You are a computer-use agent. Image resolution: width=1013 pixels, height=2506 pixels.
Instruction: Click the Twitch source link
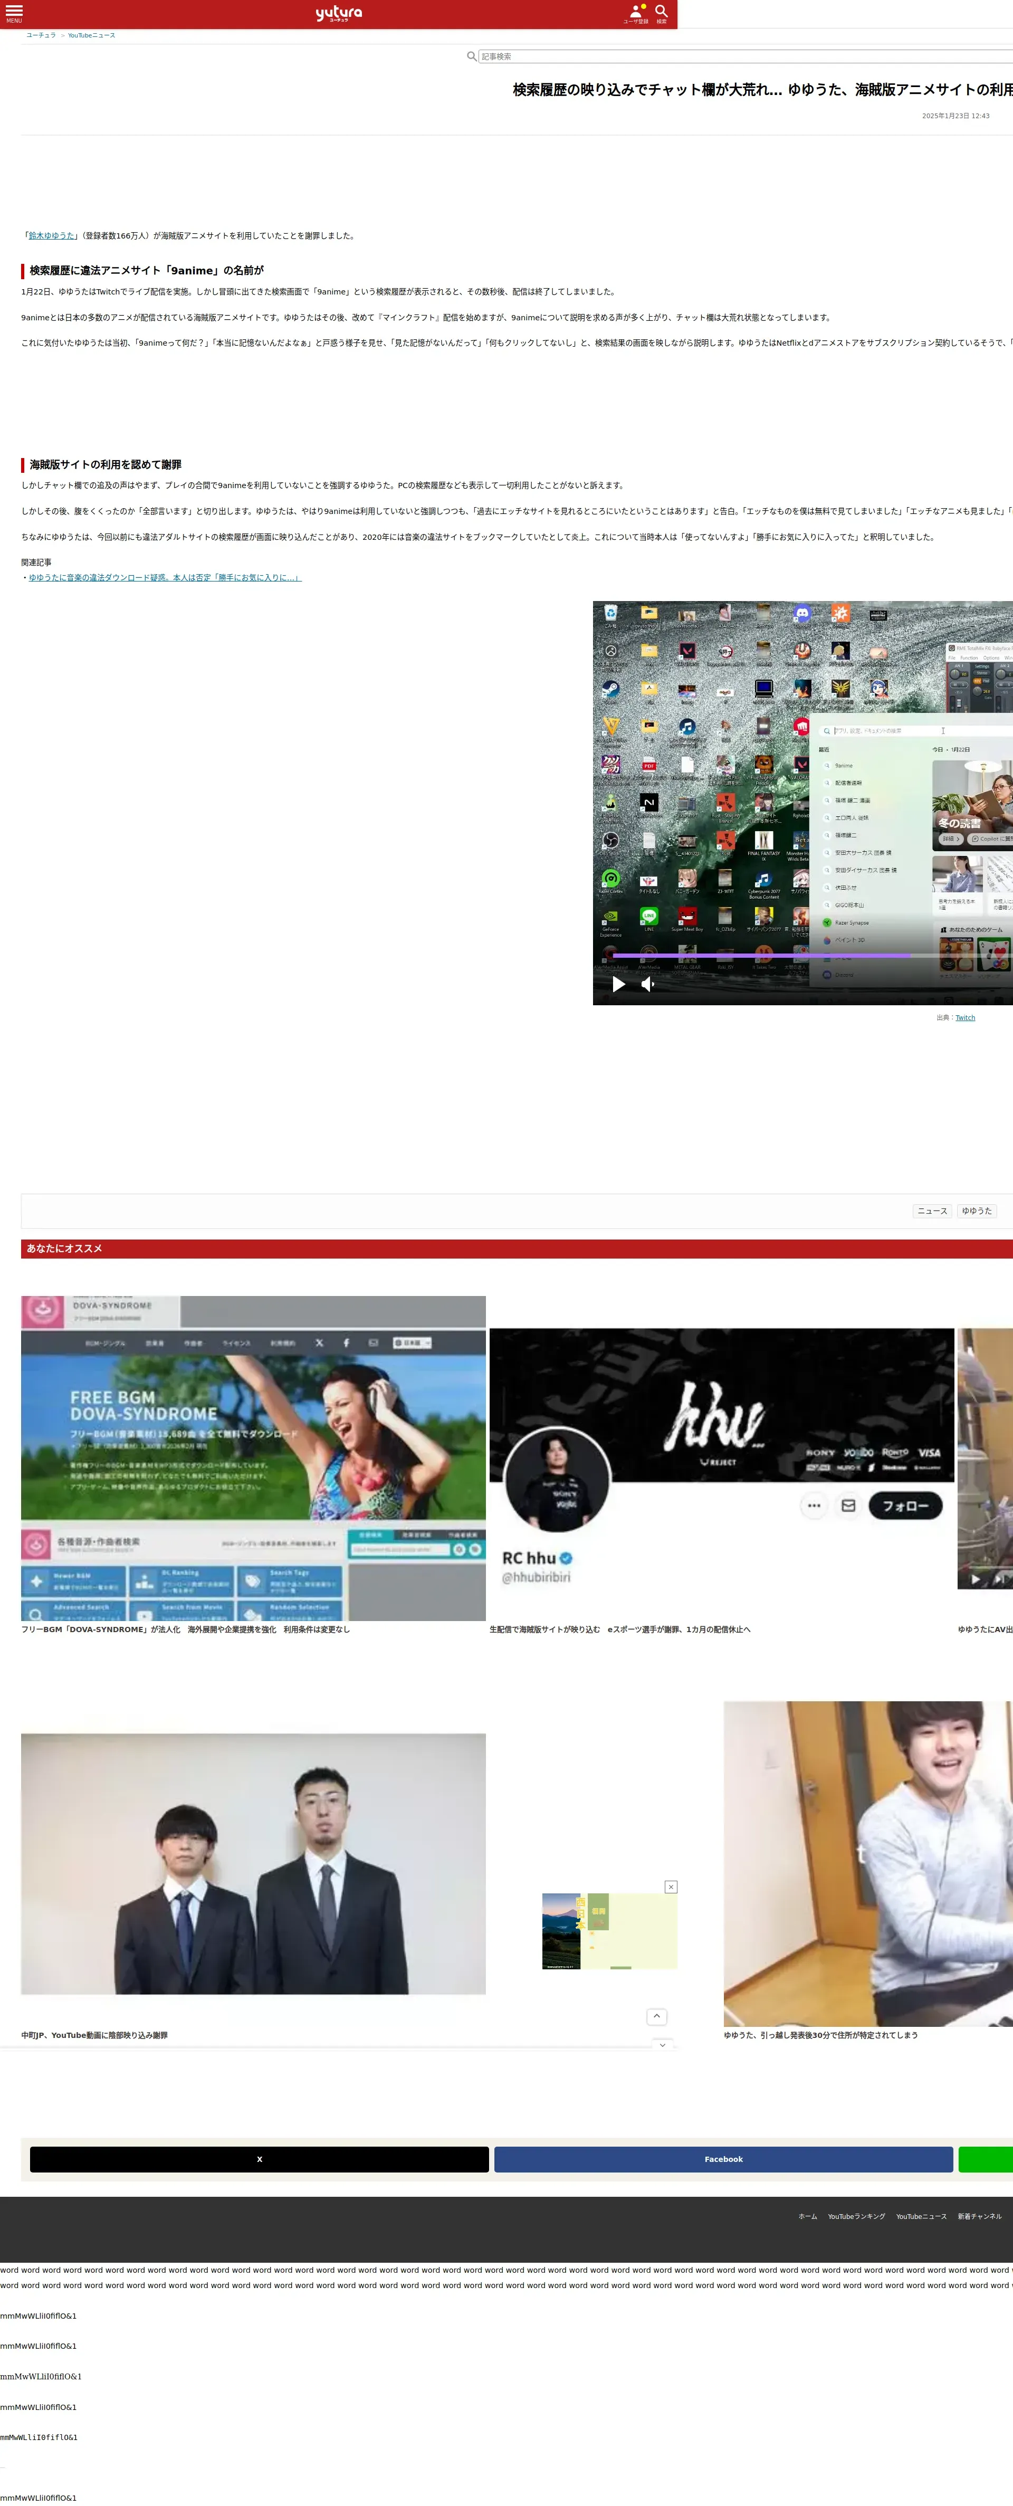pyautogui.click(x=964, y=1017)
